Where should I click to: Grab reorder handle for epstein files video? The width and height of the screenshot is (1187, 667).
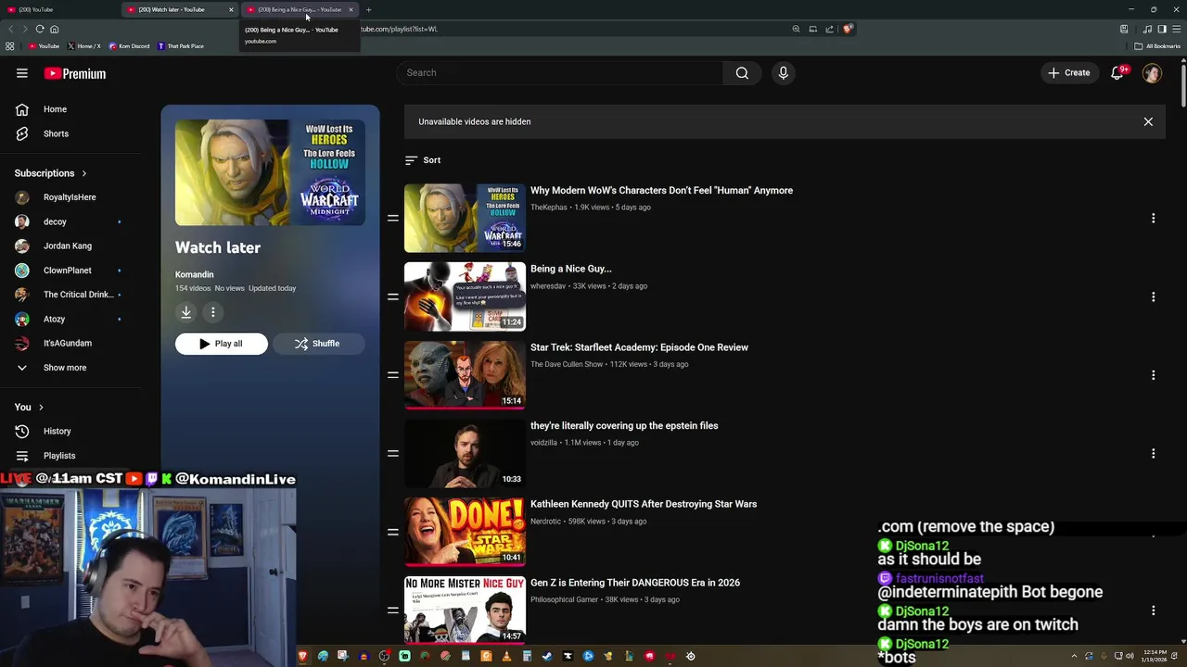point(393,454)
